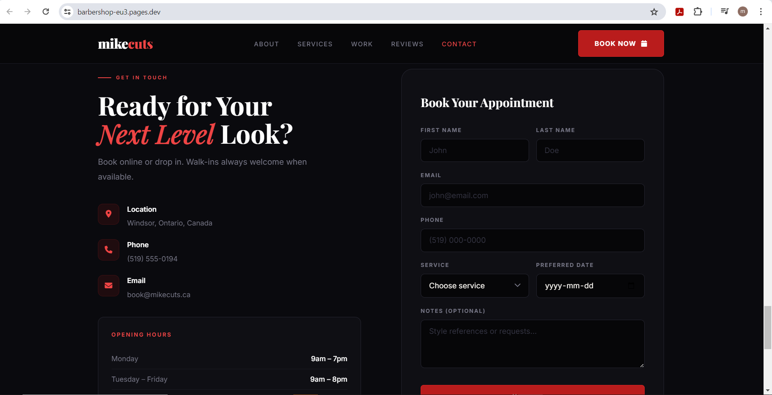Image resolution: width=772 pixels, height=395 pixels.
Task: Click the Get In Touch label
Action: [141, 77]
